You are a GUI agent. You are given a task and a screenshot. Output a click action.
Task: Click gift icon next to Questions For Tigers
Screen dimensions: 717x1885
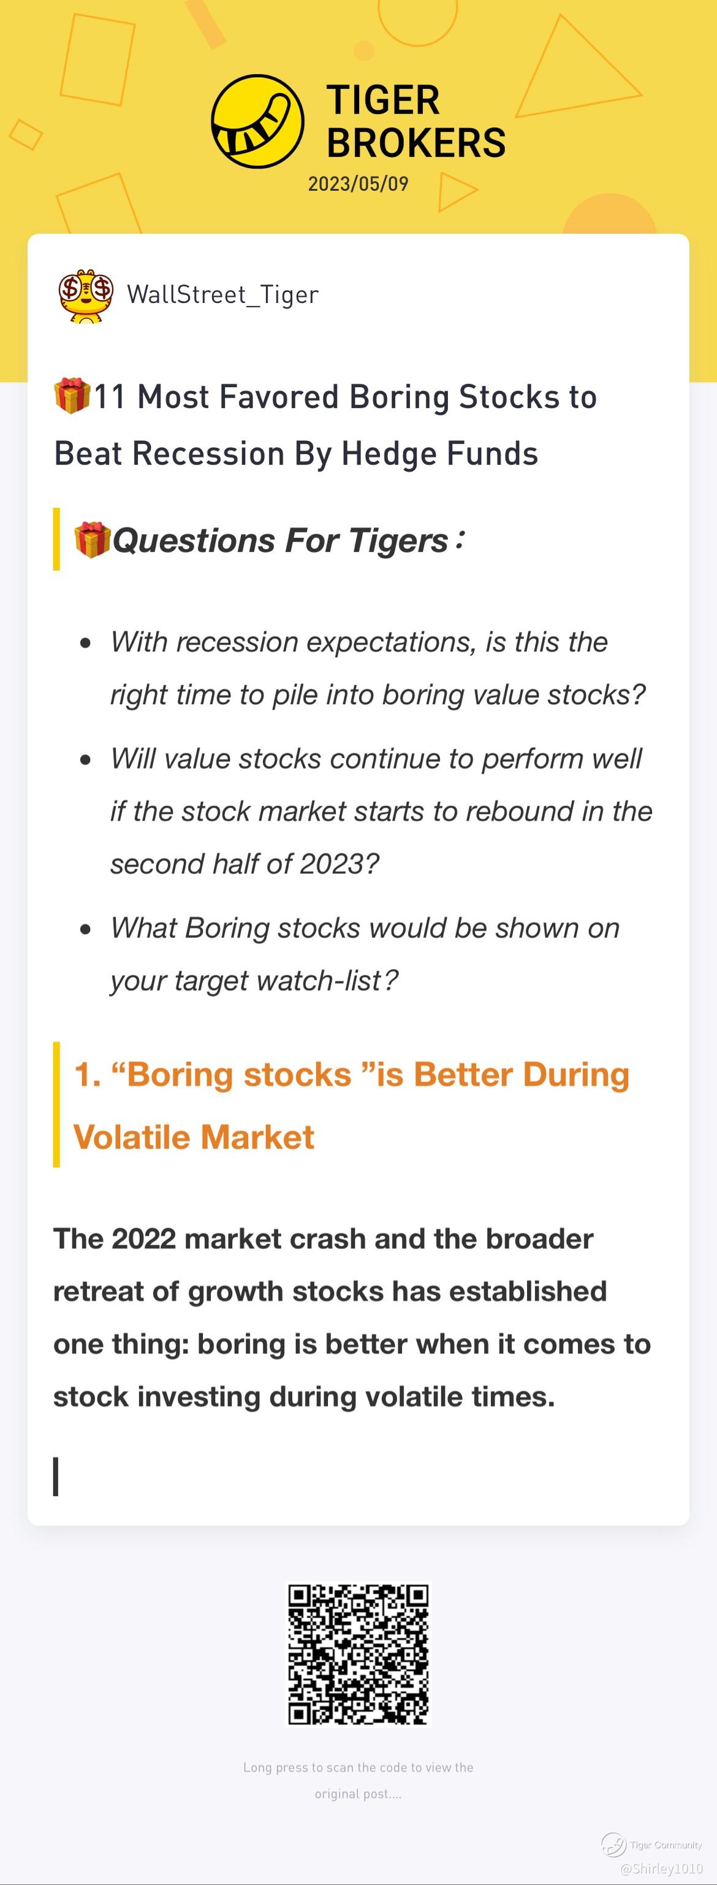pyautogui.click(x=92, y=540)
